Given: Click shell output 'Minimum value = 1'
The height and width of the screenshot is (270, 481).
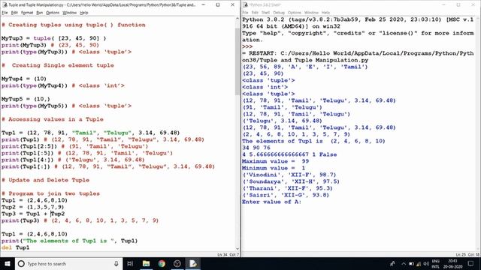Looking at the screenshot, I should pyautogui.click(x=274, y=168).
